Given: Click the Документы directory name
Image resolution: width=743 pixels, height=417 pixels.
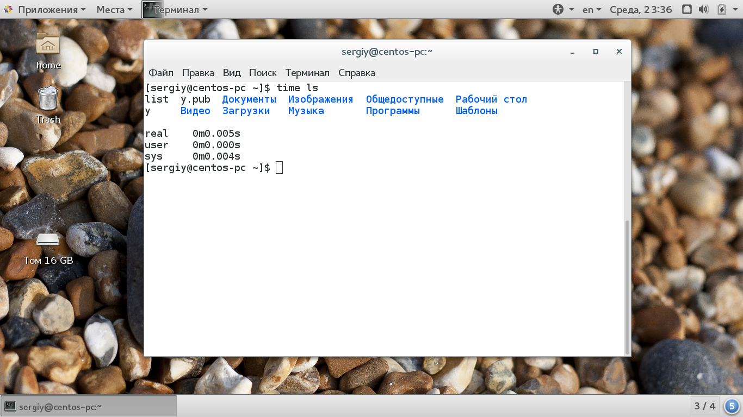Looking at the screenshot, I should (249, 99).
